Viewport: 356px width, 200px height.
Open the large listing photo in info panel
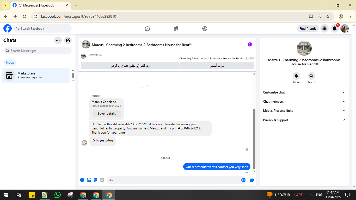point(304,48)
